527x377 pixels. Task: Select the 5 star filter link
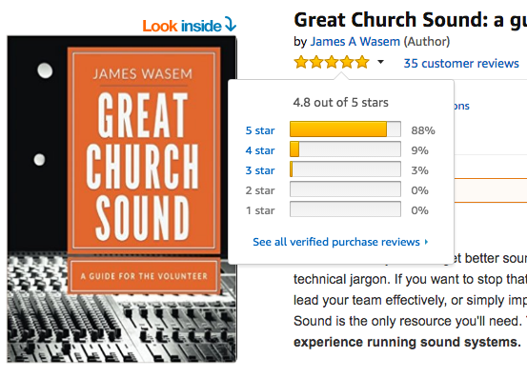tap(260, 130)
